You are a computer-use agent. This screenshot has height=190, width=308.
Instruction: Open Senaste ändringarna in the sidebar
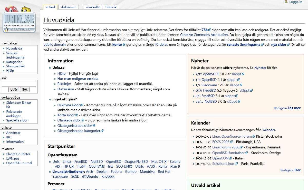[15, 55]
